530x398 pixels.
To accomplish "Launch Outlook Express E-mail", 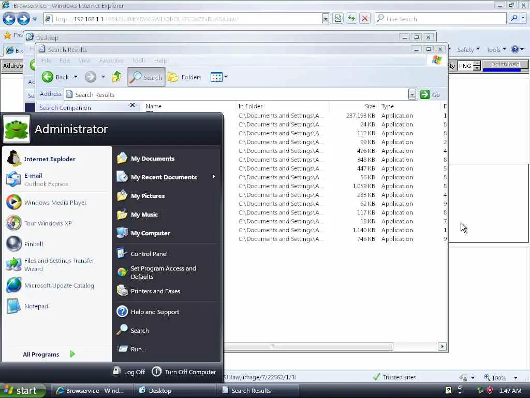I will click(x=37, y=180).
